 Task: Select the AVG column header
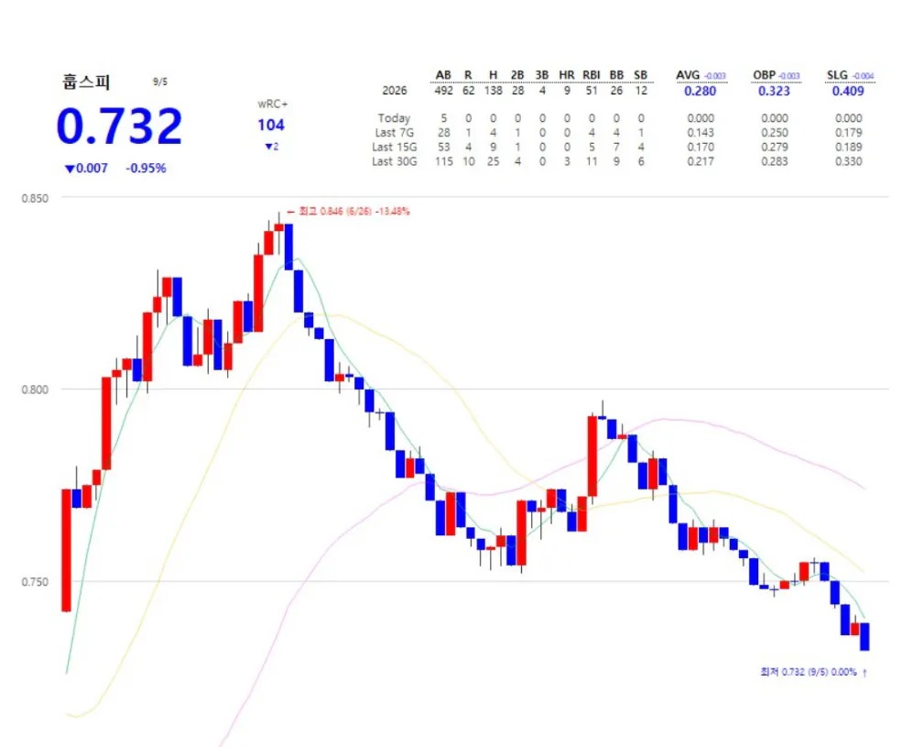(688, 75)
